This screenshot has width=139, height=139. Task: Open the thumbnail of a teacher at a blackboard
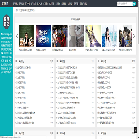27,36
